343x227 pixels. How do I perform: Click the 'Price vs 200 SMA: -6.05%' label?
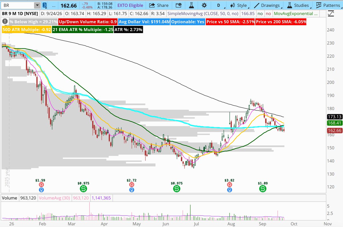tap(281, 22)
